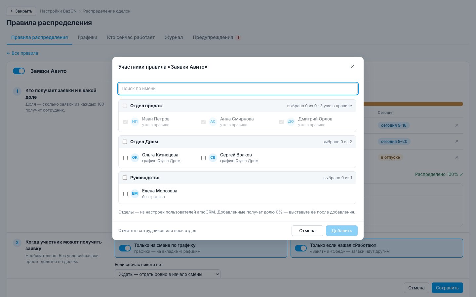The width and height of the screenshot is (476, 297).
Task: Check Сергей Волков's checkbox
Action: [x=204, y=158]
